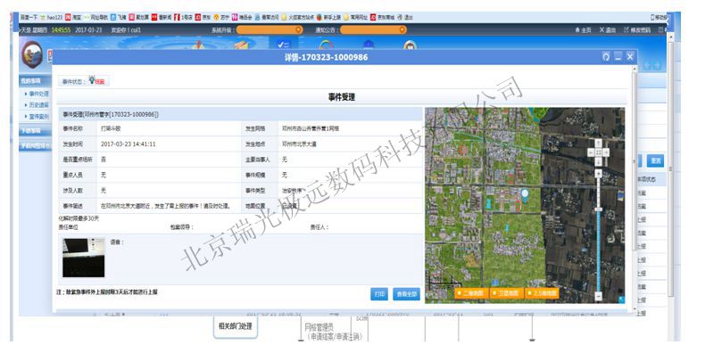Image resolution: width=705 pixels, height=353 pixels.
Task: Open the 系统升级 orange dropdown
Action: (x=270, y=29)
